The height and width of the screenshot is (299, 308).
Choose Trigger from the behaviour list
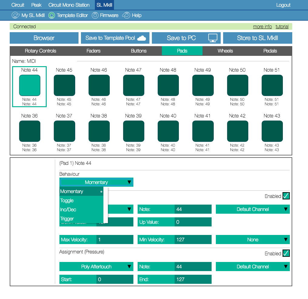click(x=81, y=219)
